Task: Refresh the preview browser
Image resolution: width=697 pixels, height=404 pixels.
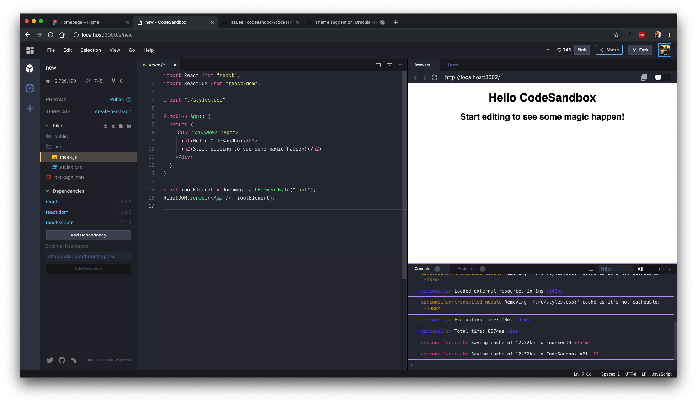Action: [x=435, y=77]
